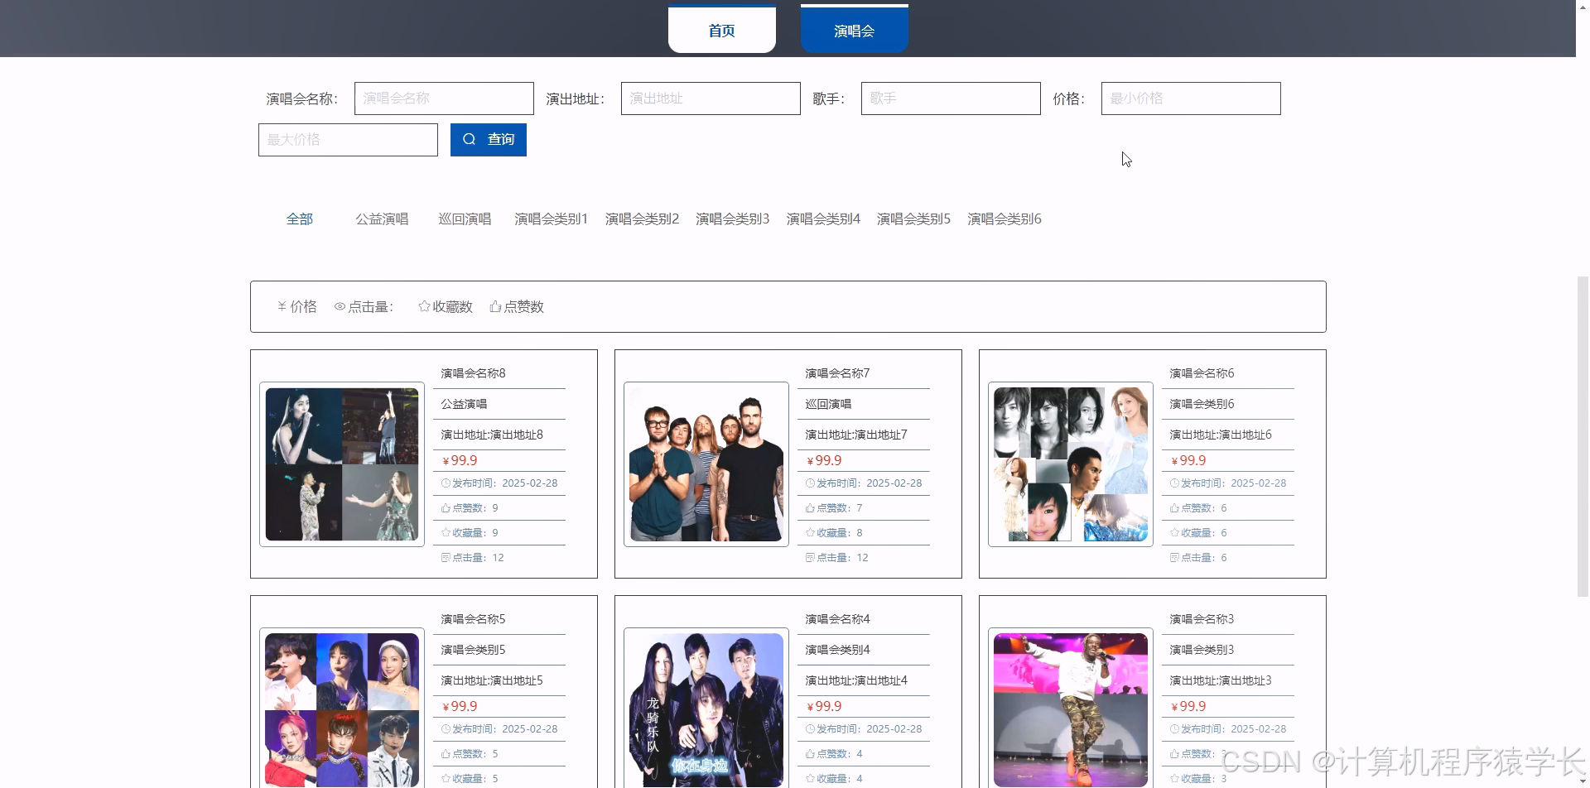
Task: Open the 演唱会名称7 band thumbnail image
Action: pyautogui.click(x=706, y=463)
